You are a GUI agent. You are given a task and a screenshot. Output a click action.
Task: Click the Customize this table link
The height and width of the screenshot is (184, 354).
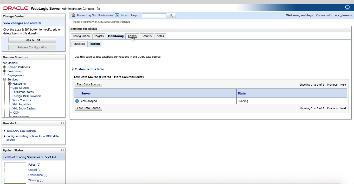[89, 69]
